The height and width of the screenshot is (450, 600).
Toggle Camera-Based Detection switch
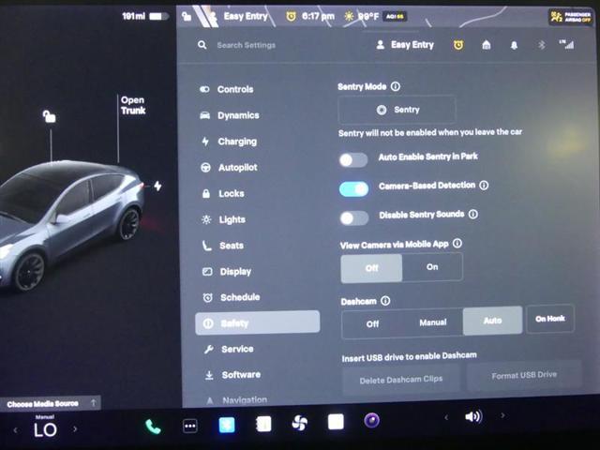click(x=354, y=189)
